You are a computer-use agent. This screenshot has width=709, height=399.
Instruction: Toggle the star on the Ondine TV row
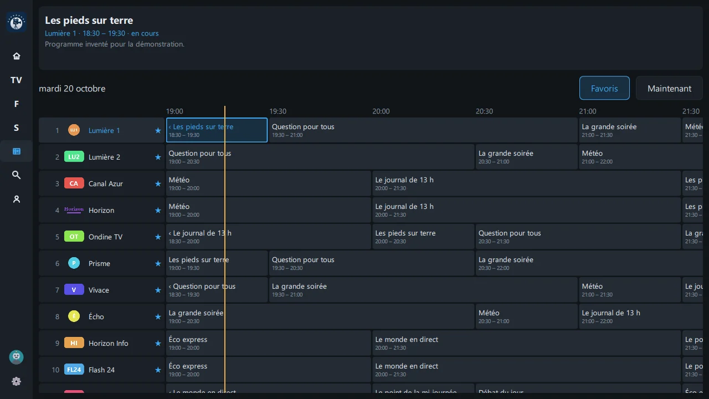(x=158, y=237)
